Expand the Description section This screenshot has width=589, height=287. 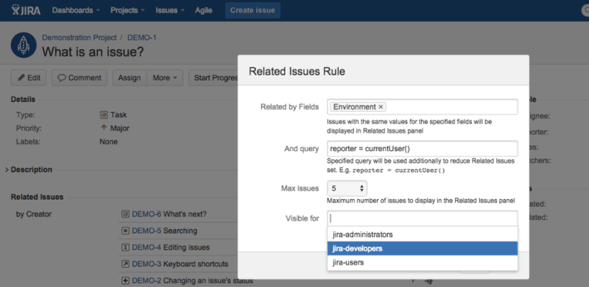coord(7,170)
